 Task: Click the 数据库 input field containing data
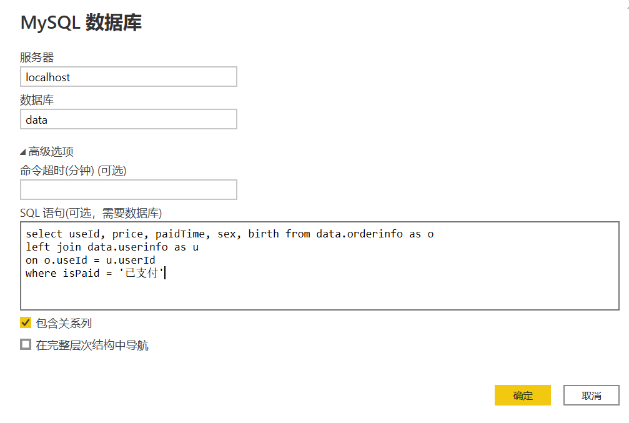pos(129,119)
